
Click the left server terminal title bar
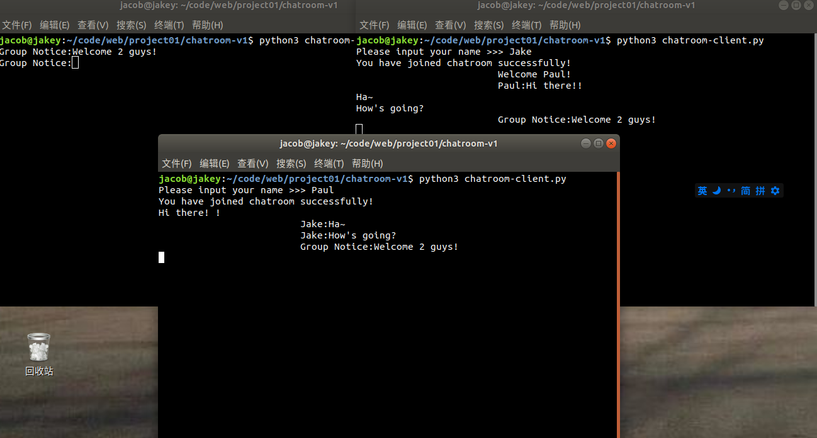(x=177, y=5)
